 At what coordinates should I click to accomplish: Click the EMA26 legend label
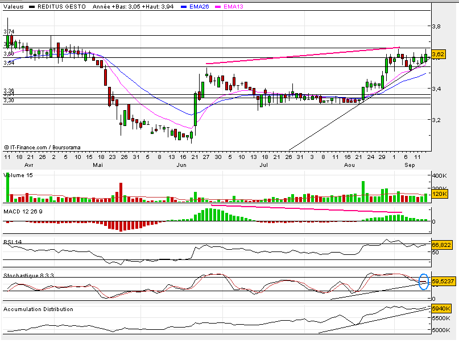point(199,6)
